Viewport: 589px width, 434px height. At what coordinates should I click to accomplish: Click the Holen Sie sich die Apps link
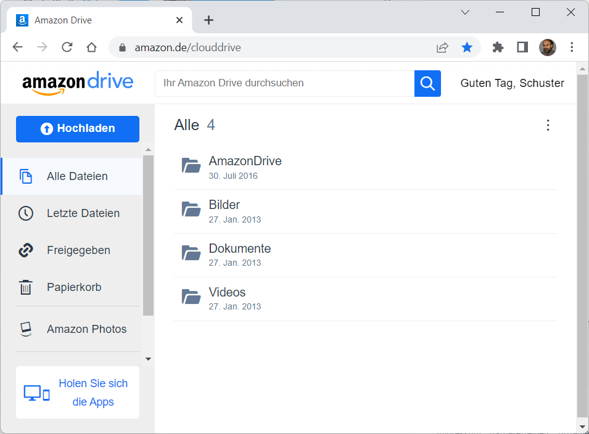click(x=93, y=393)
